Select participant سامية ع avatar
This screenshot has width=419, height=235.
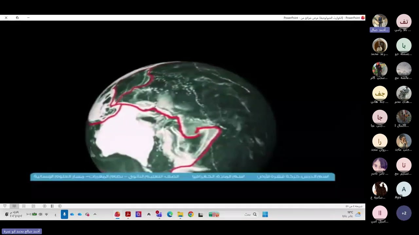pos(380,189)
